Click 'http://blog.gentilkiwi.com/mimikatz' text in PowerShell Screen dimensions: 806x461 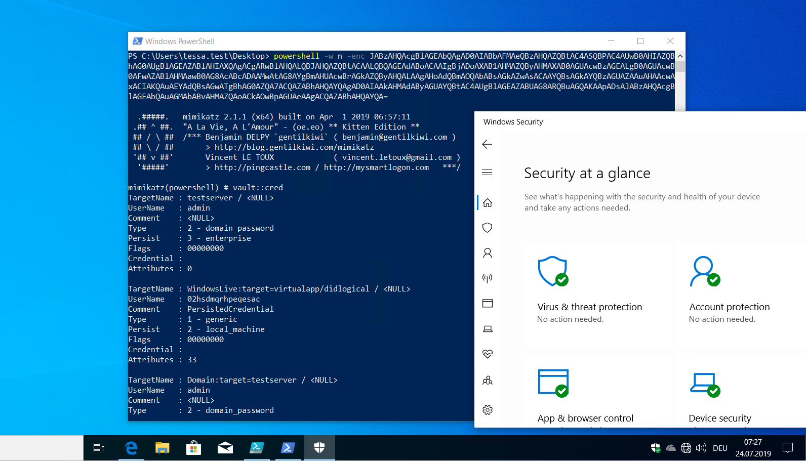(x=294, y=147)
